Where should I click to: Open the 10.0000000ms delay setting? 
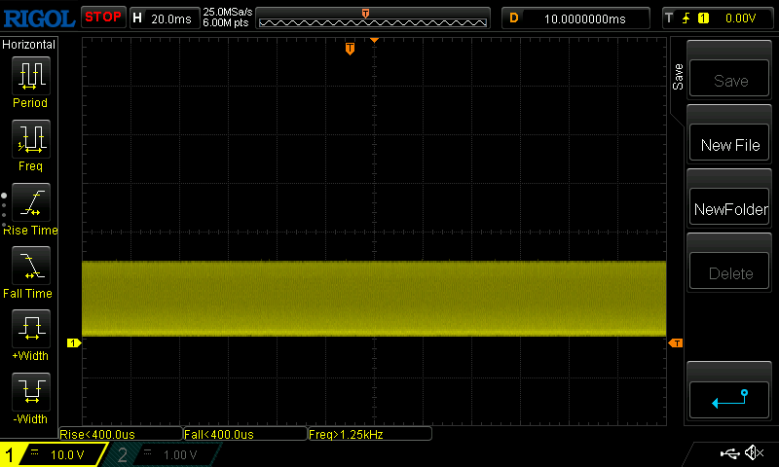coord(576,18)
